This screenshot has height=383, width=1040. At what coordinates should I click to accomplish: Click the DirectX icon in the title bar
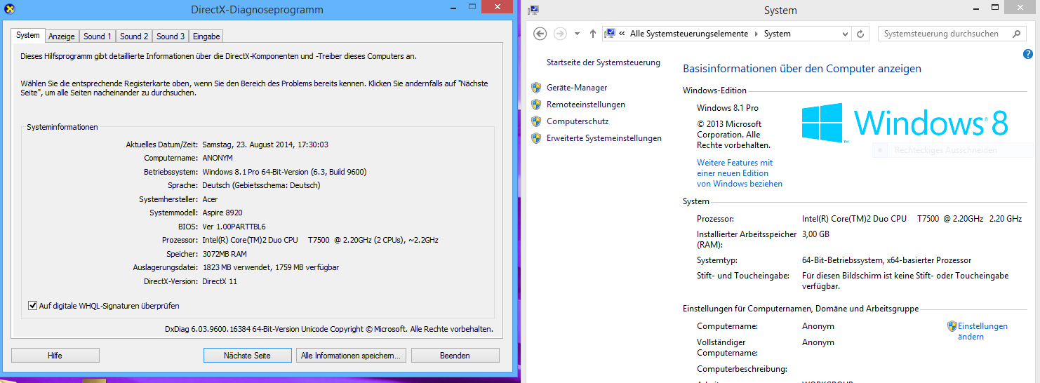pos(8,10)
